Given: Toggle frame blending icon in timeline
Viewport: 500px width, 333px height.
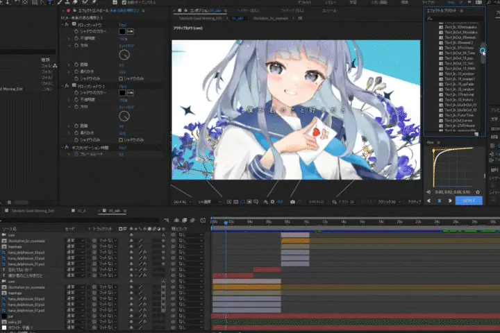Looking at the screenshot, I should coord(185,220).
